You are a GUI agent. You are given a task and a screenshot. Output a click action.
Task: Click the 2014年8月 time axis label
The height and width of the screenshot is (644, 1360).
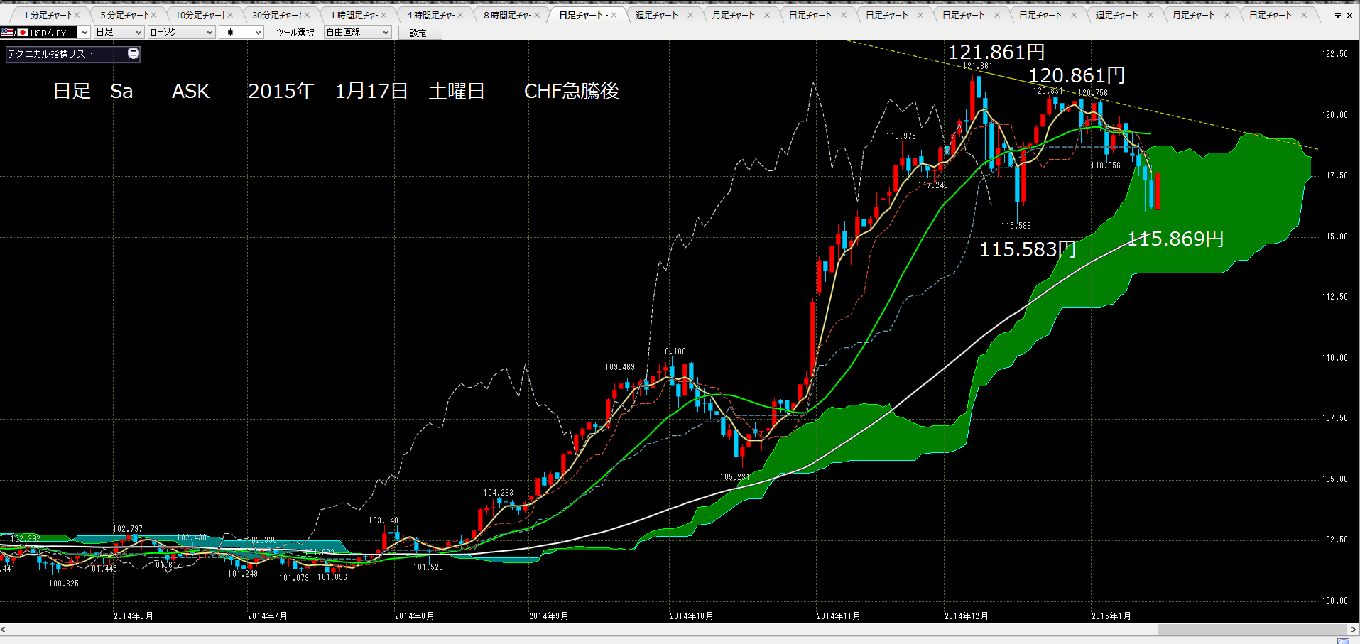click(415, 616)
